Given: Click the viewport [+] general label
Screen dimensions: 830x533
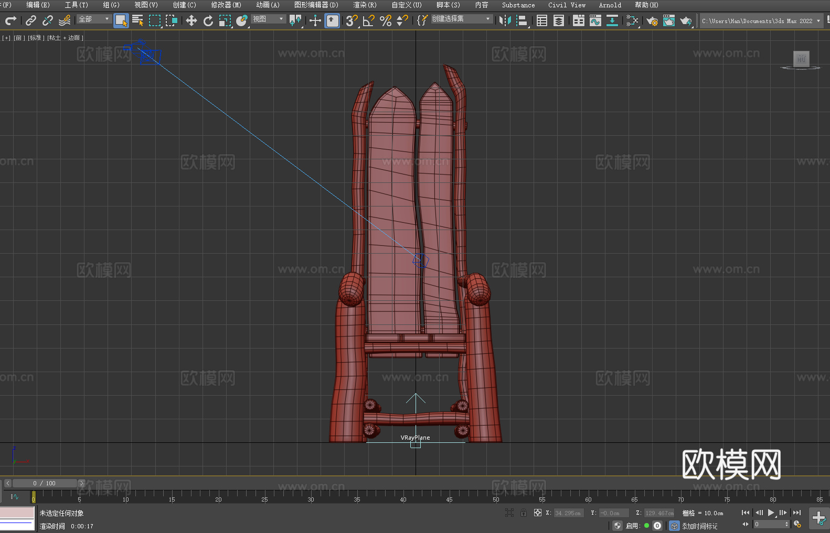Looking at the screenshot, I should pyautogui.click(x=6, y=38).
